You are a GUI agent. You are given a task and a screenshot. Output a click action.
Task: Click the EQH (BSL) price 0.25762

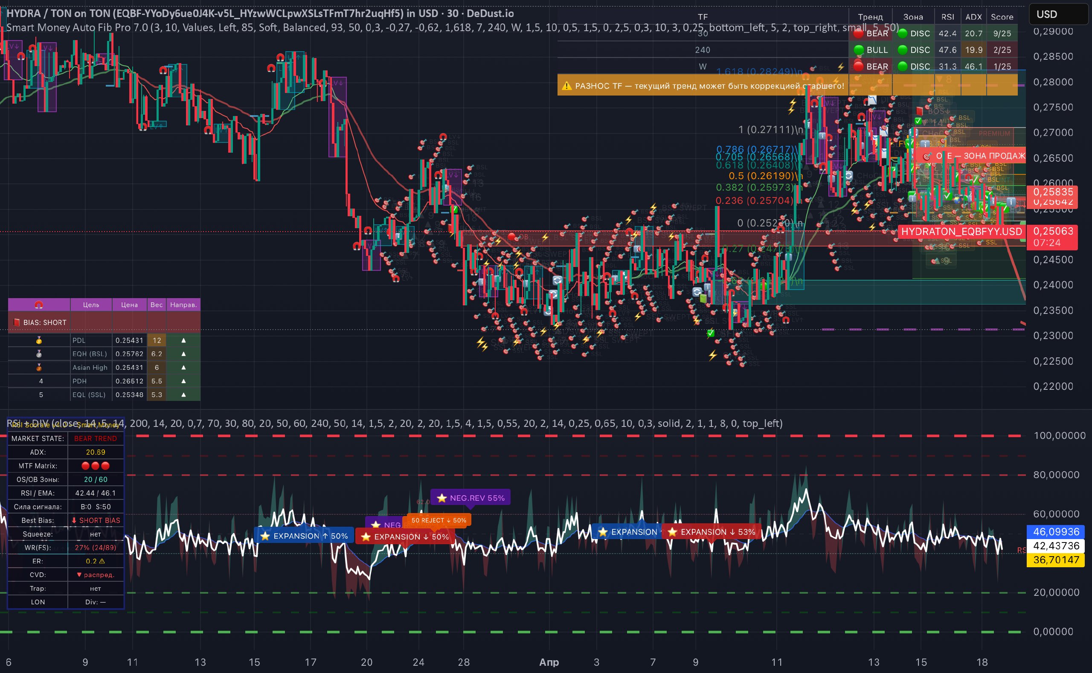[129, 354]
